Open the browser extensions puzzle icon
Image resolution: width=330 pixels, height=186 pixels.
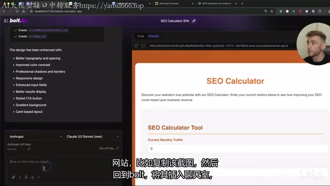point(320,11)
